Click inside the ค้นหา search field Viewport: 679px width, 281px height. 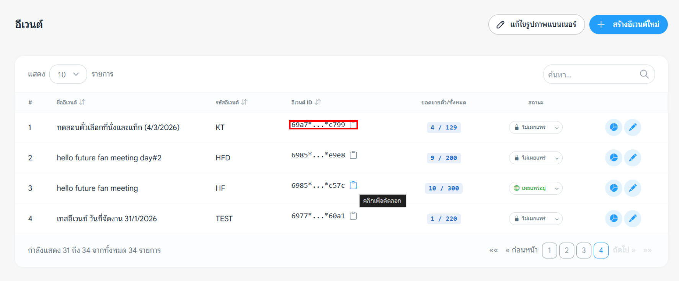point(599,74)
